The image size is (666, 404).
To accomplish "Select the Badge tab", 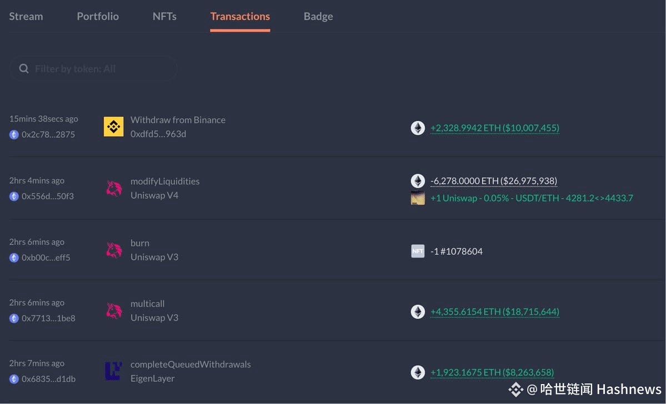I will [318, 16].
